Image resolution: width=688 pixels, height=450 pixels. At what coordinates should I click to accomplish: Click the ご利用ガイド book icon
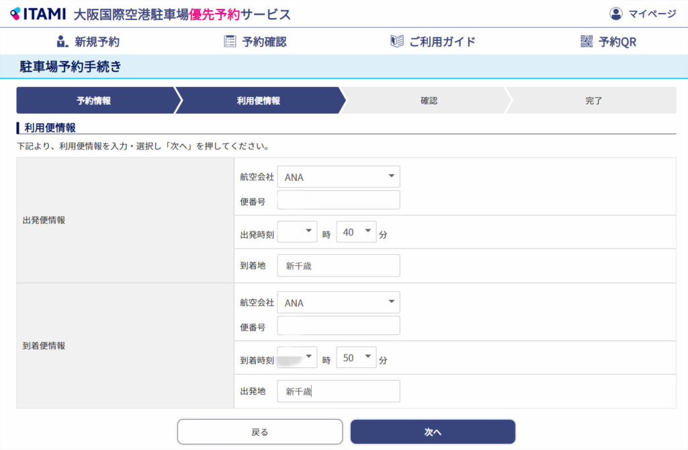point(396,42)
